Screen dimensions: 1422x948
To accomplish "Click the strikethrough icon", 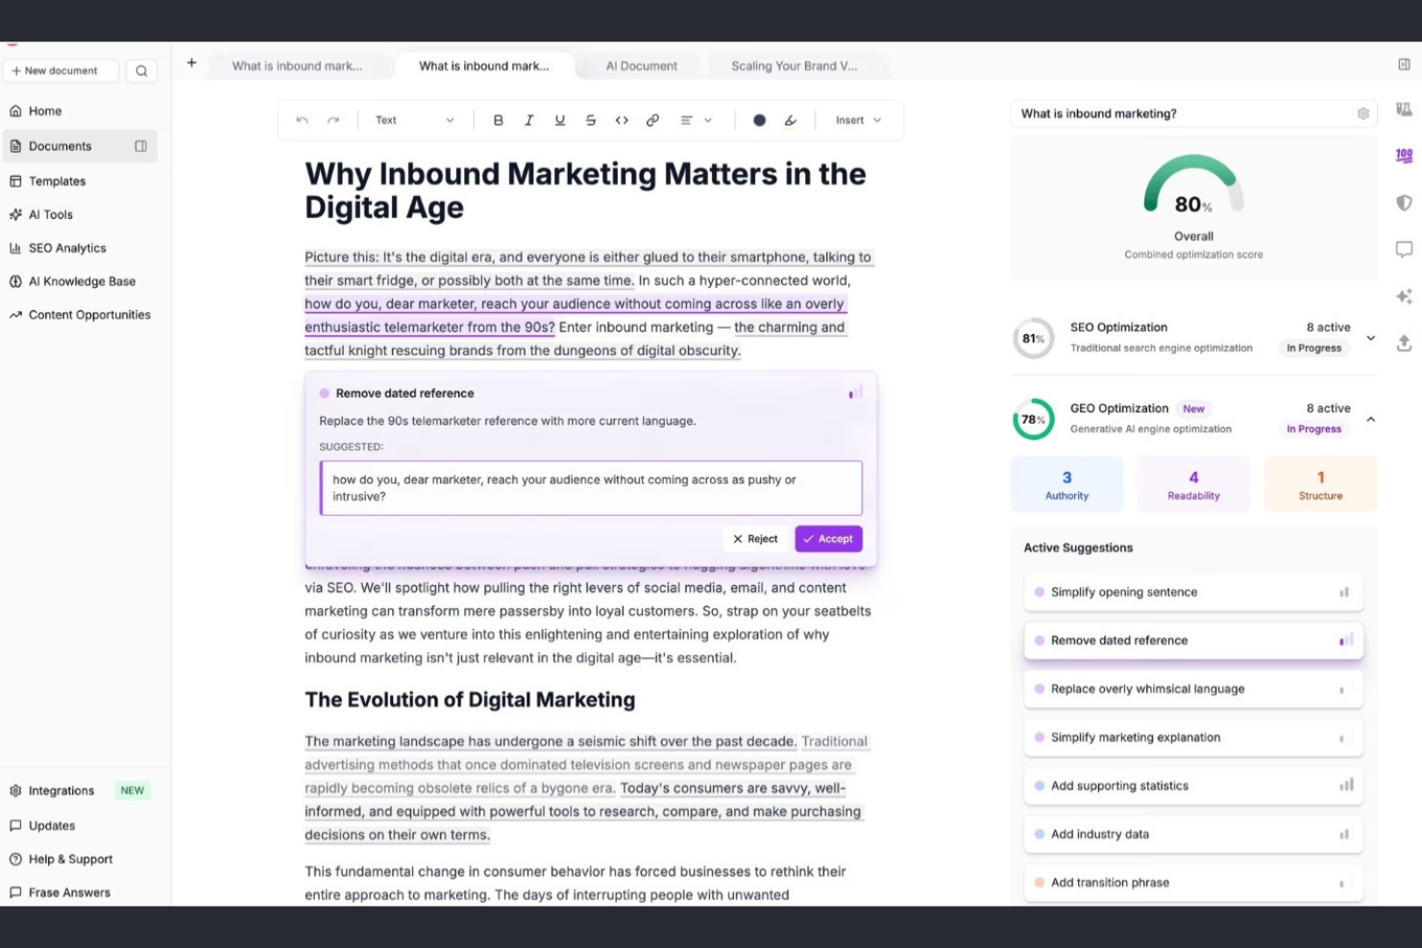I will 591,120.
